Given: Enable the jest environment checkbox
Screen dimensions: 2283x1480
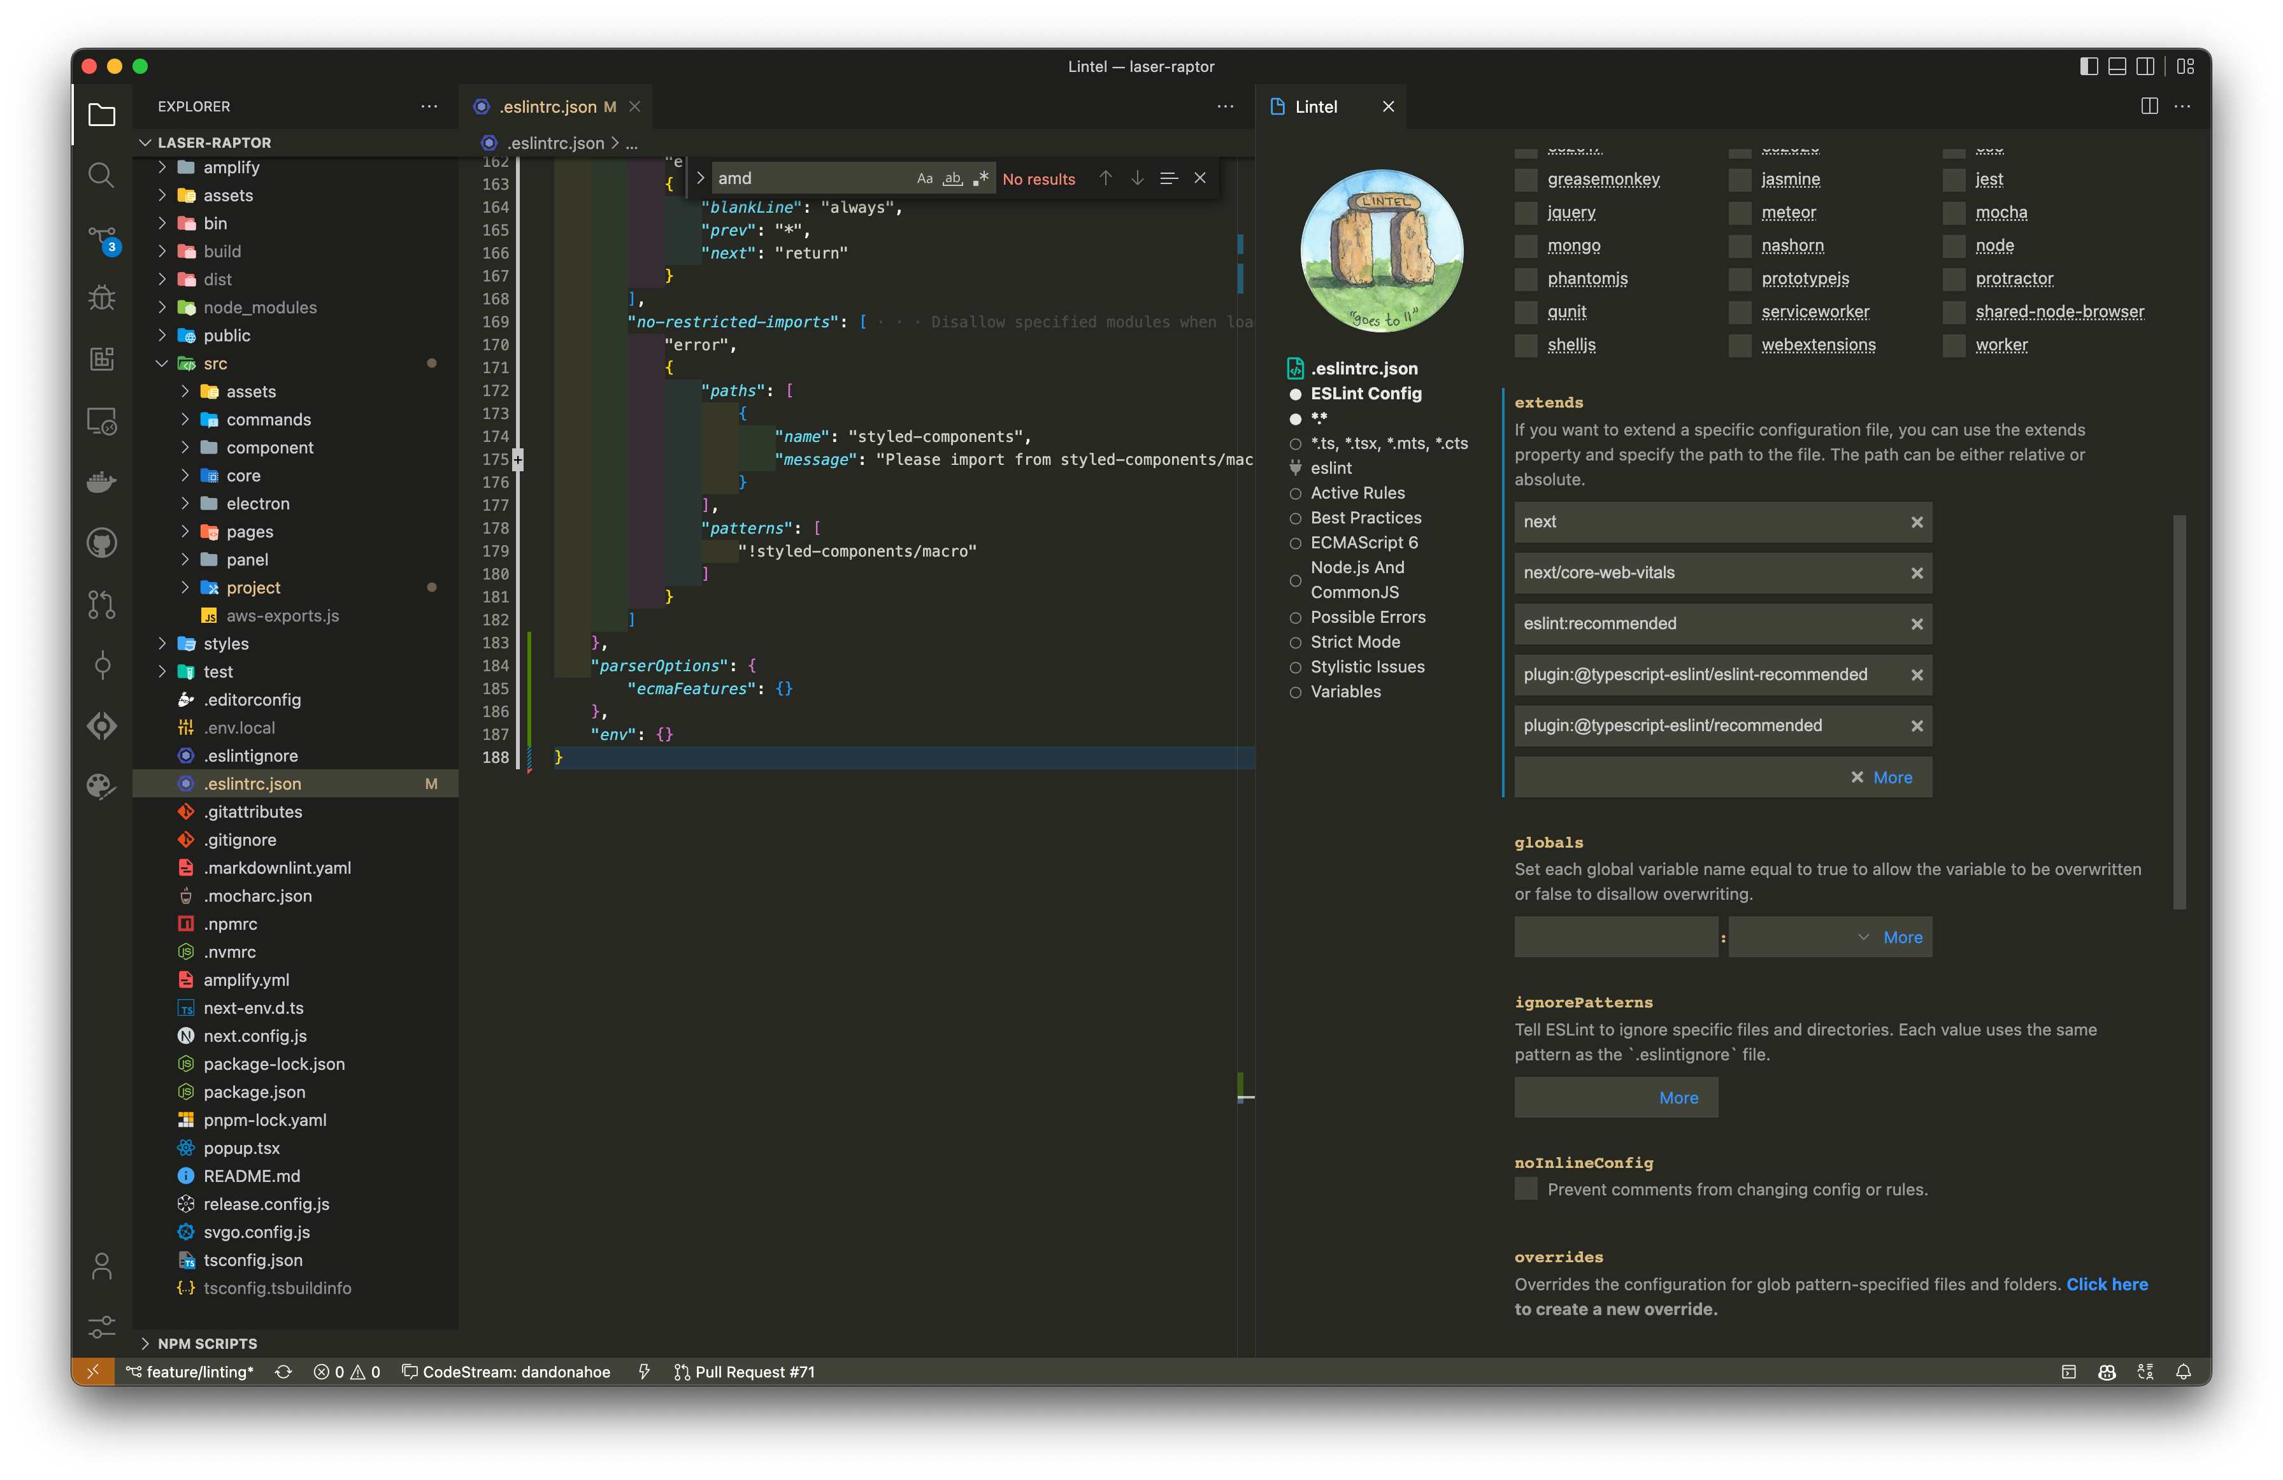Looking at the screenshot, I should click(1954, 180).
